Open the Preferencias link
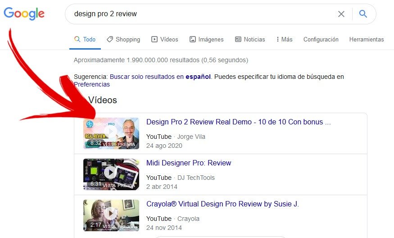 pyautogui.click(x=92, y=84)
